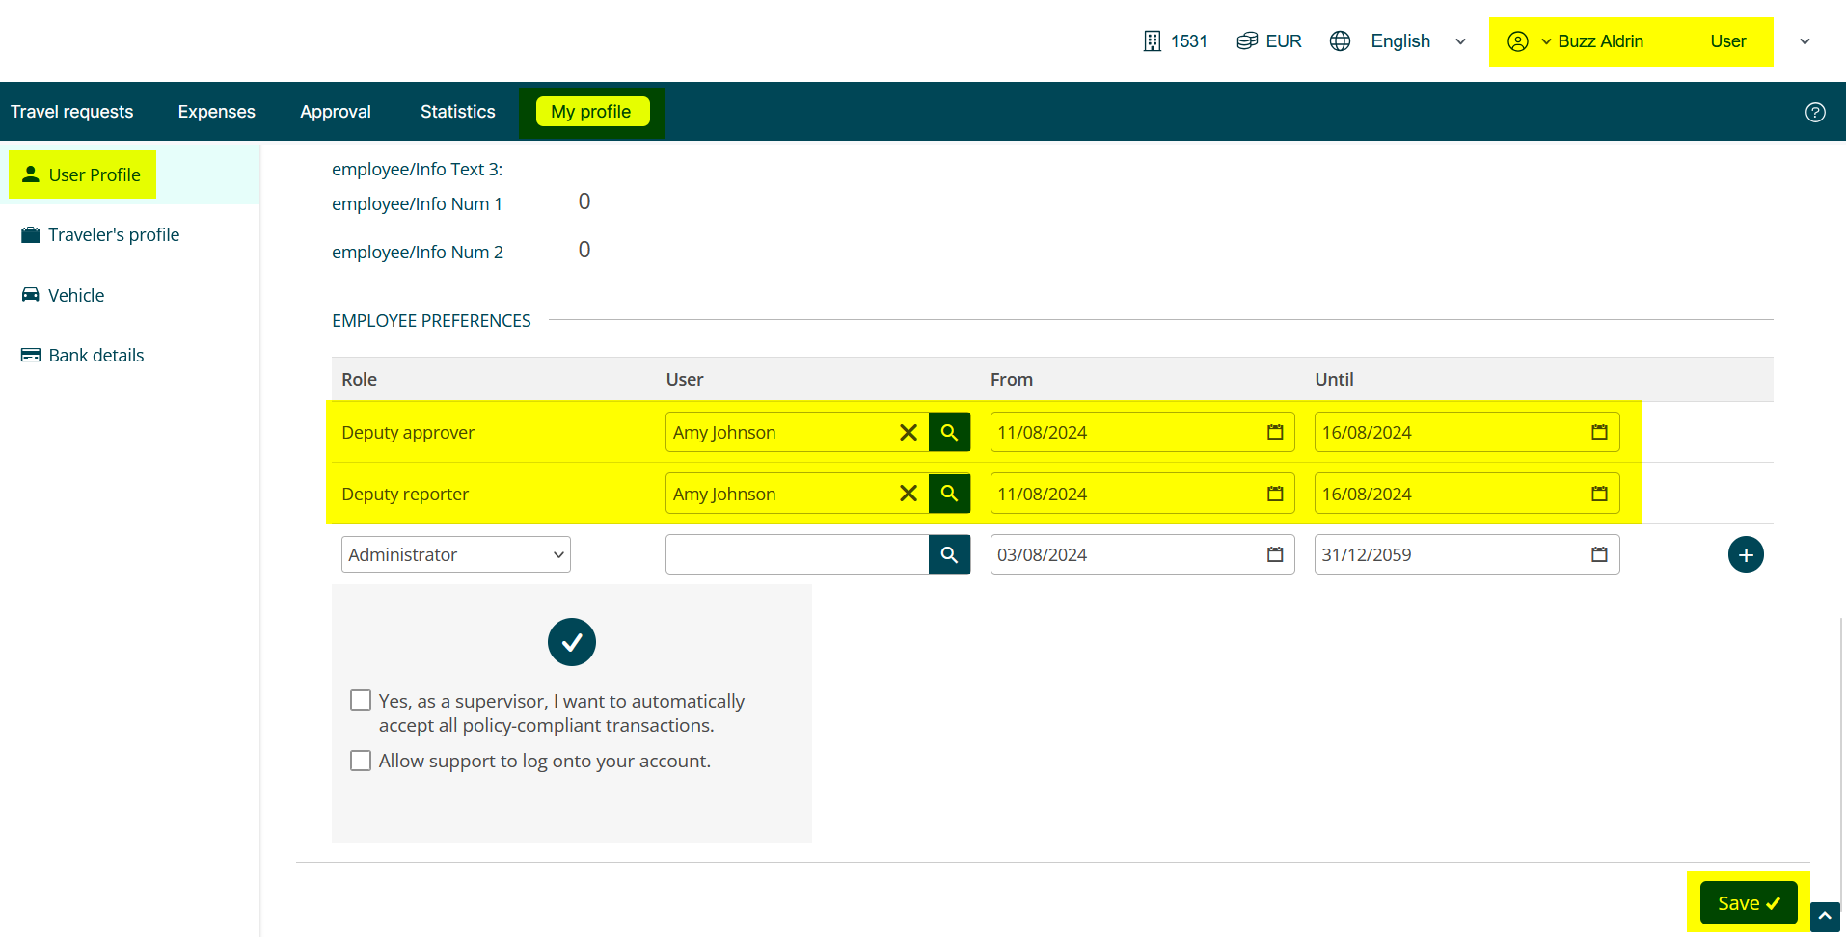Click the round checkmark confirm icon
Image resolution: width=1846 pixels, height=937 pixels.
tap(571, 642)
